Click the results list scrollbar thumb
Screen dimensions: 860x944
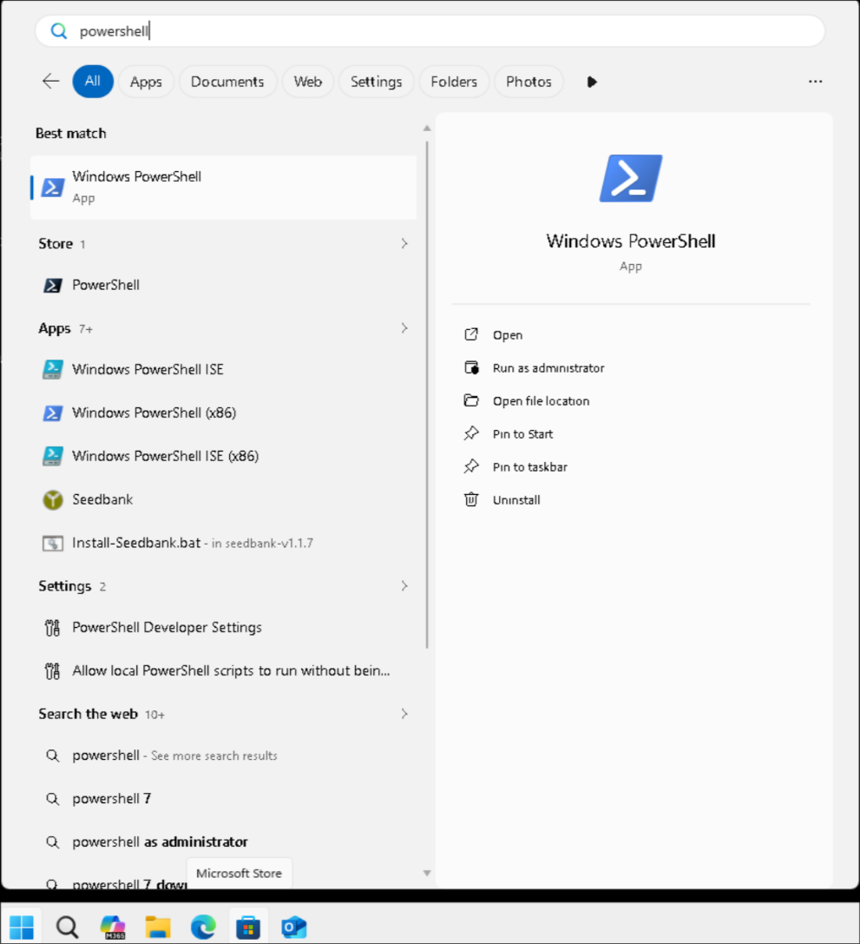pos(427,395)
